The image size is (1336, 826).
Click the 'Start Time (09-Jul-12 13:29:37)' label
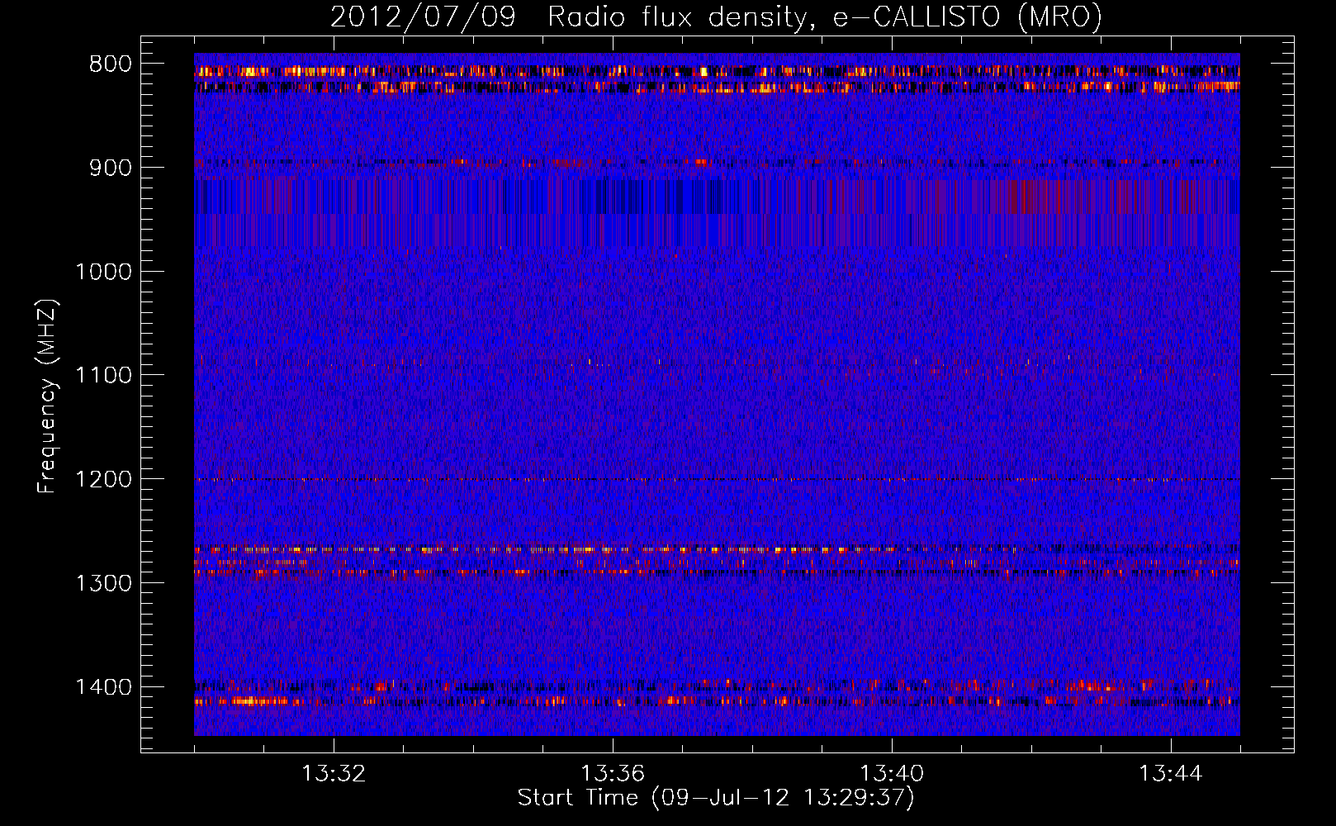(716, 798)
